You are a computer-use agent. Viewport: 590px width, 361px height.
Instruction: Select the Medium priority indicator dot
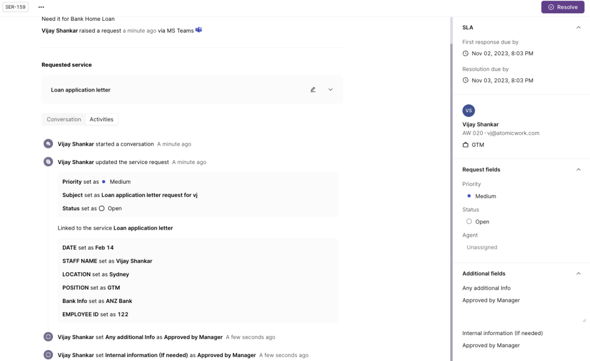point(469,196)
